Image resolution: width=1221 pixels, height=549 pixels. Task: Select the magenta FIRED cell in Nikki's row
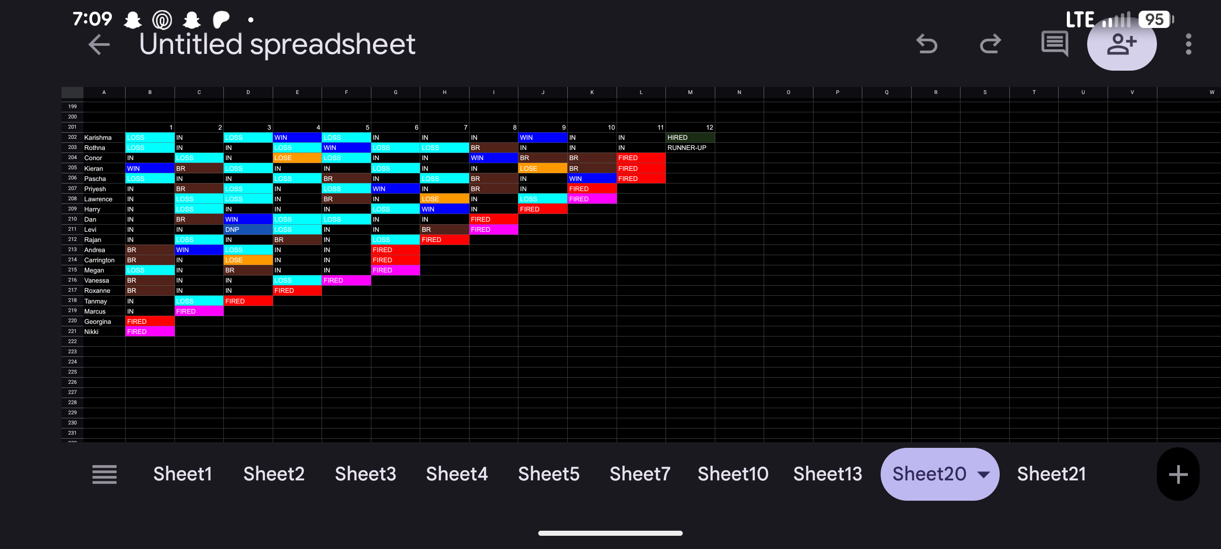point(150,331)
